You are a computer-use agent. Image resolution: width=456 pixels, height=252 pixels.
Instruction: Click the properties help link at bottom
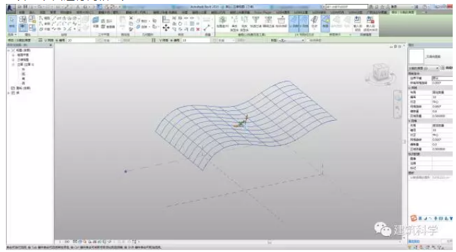pos(414,241)
